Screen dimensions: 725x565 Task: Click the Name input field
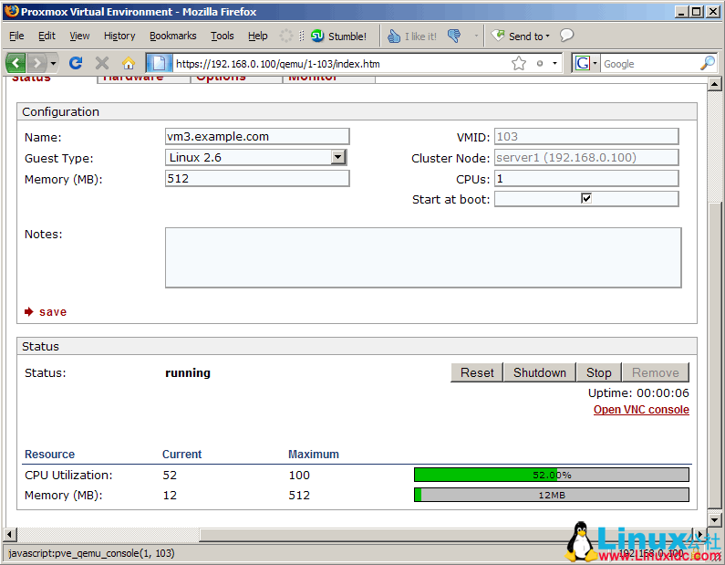point(256,136)
